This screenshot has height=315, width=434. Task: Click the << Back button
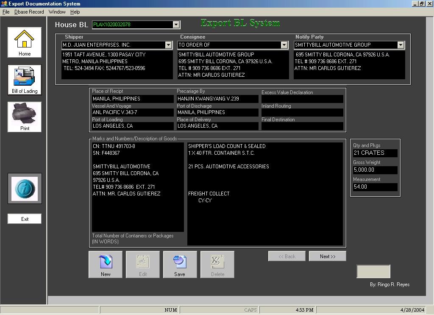click(x=287, y=256)
